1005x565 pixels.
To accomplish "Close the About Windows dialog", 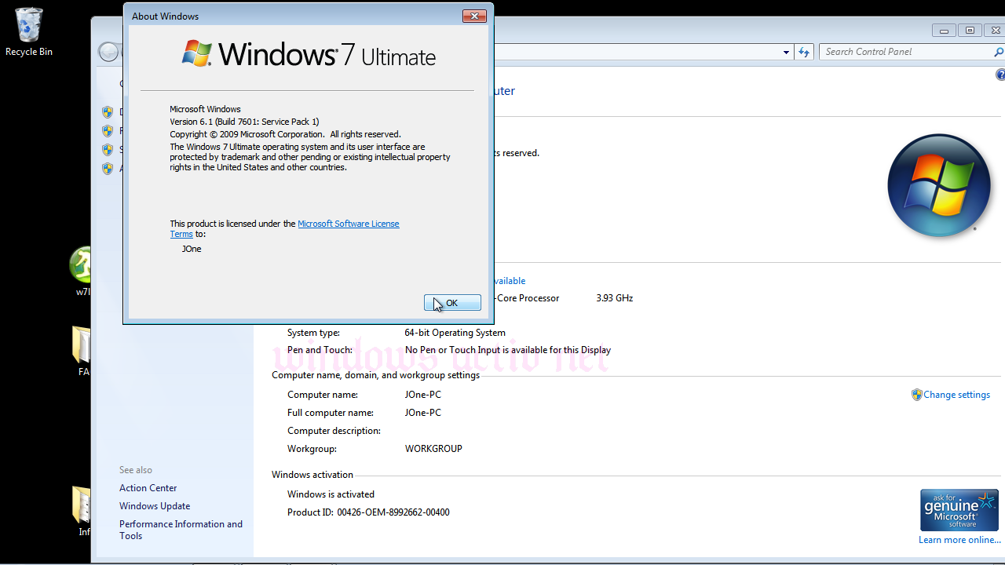I will pyautogui.click(x=474, y=16).
